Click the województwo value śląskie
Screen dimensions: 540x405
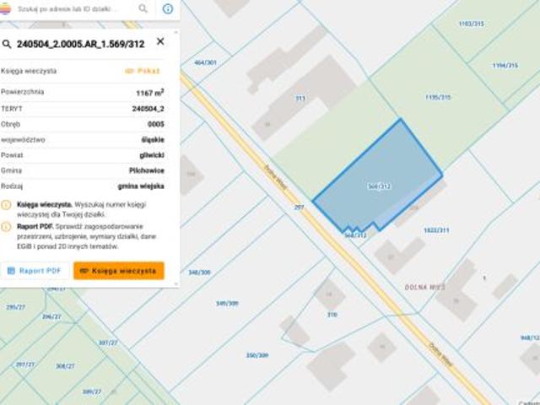[x=153, y=139]
